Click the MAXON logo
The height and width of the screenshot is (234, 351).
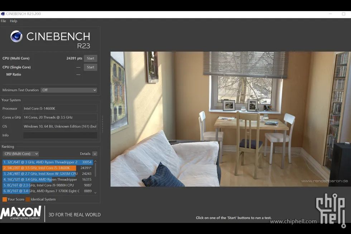pyautogui.click(x=21, y=213)
